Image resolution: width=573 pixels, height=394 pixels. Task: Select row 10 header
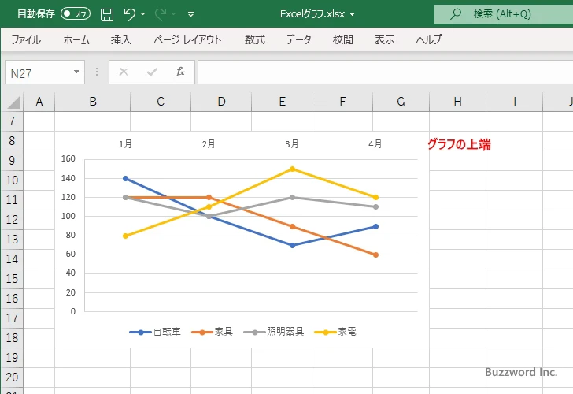pyautogui.click(x=12, y=180)
